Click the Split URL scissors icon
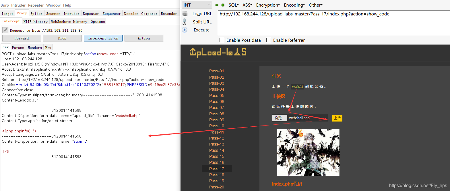The height and width of the screenshot is (191, 450). click(185, 22)
